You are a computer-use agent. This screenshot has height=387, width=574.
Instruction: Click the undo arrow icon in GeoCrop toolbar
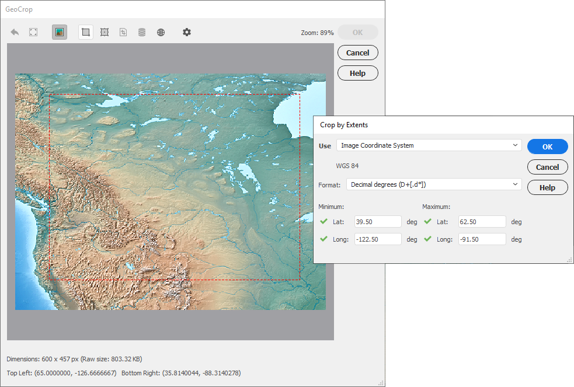pos(15,32)
